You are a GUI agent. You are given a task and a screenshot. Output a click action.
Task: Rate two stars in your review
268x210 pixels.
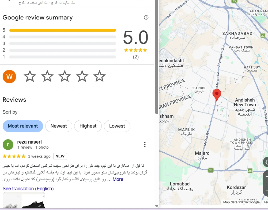[47, 76]
